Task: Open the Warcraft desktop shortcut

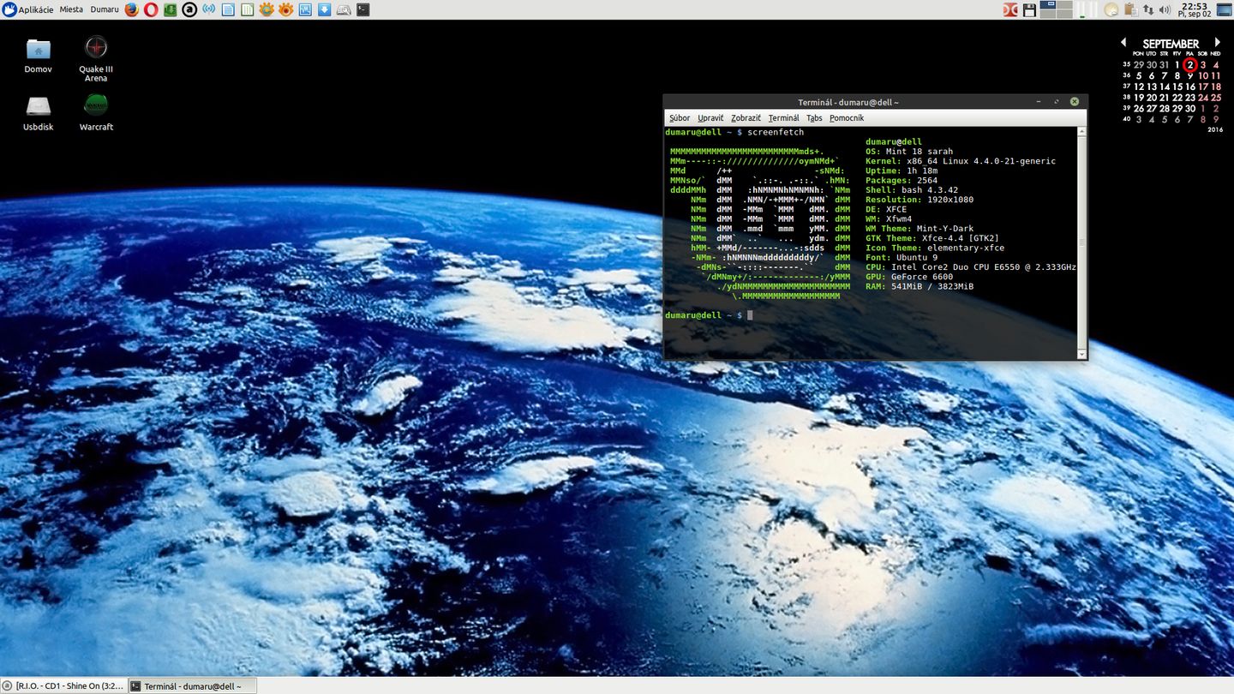Action: pos(96,106)
